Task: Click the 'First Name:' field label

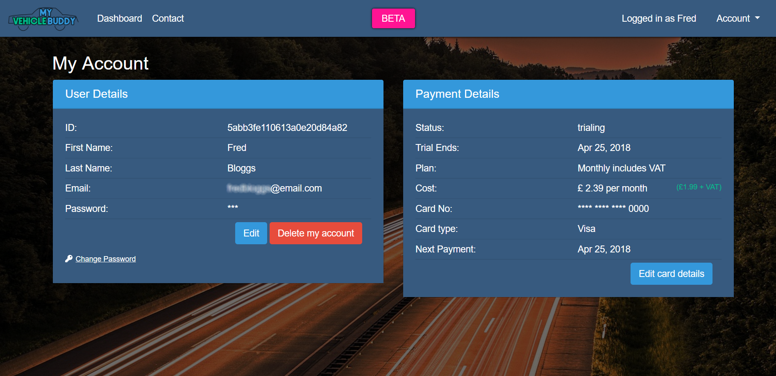Action: [89, 148]
